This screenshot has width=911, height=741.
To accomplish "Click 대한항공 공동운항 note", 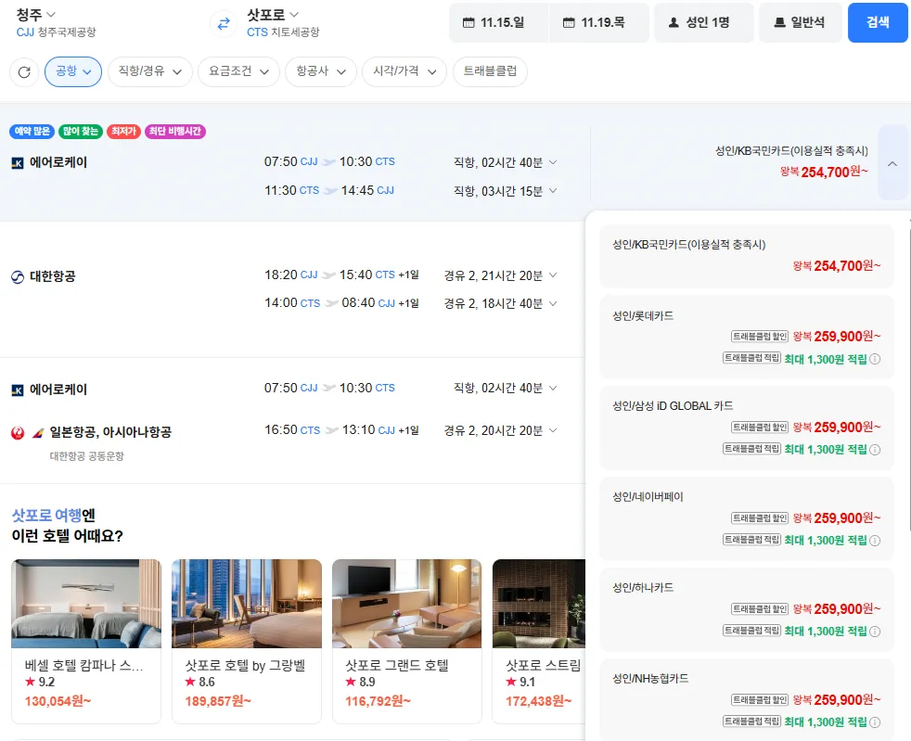I will (87, 456).
